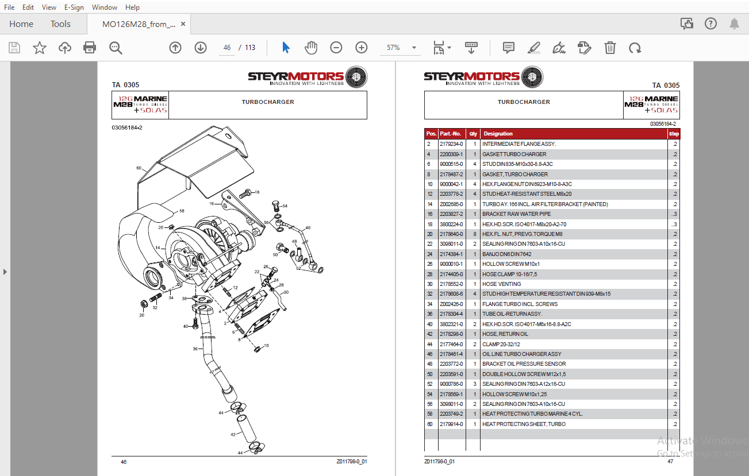Screen dimensions: 749x476
Task: Click the CLAMP 20-32/12 designation
Action: click(x=502, y=344)
